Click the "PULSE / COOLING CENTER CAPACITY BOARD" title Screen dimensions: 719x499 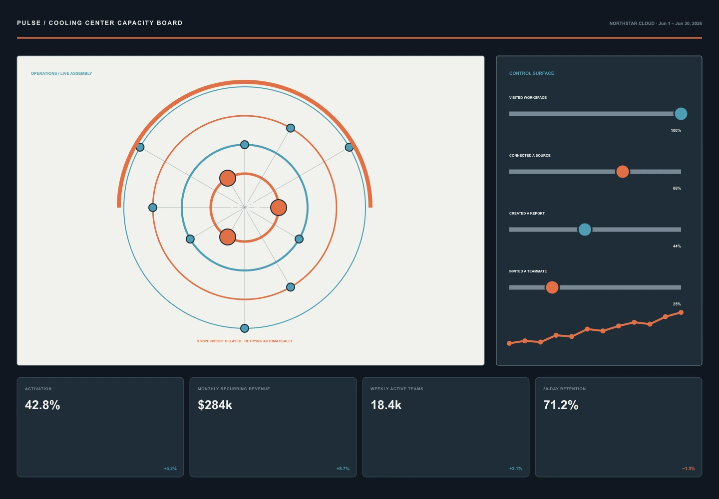pos(100,23)
